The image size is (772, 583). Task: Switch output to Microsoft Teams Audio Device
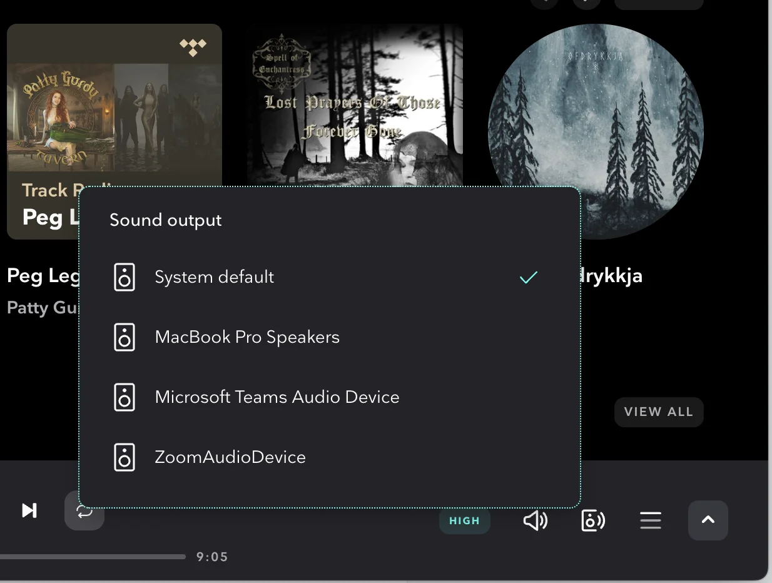click(277, 397)
